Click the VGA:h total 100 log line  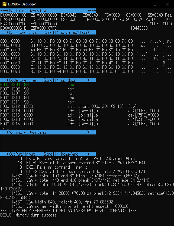pyautogui.click(x=75, y=176)
